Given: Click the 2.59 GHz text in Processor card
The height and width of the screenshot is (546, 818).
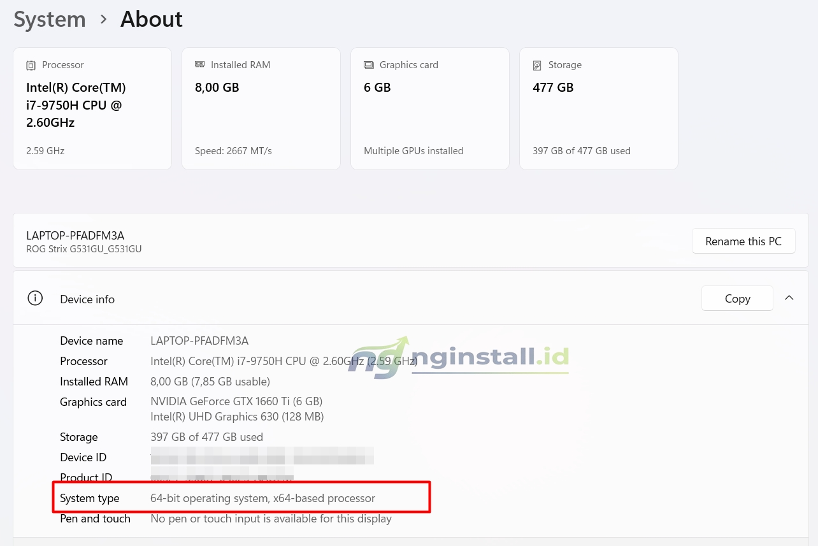Looking at the screenshot, I should (45, 151).
